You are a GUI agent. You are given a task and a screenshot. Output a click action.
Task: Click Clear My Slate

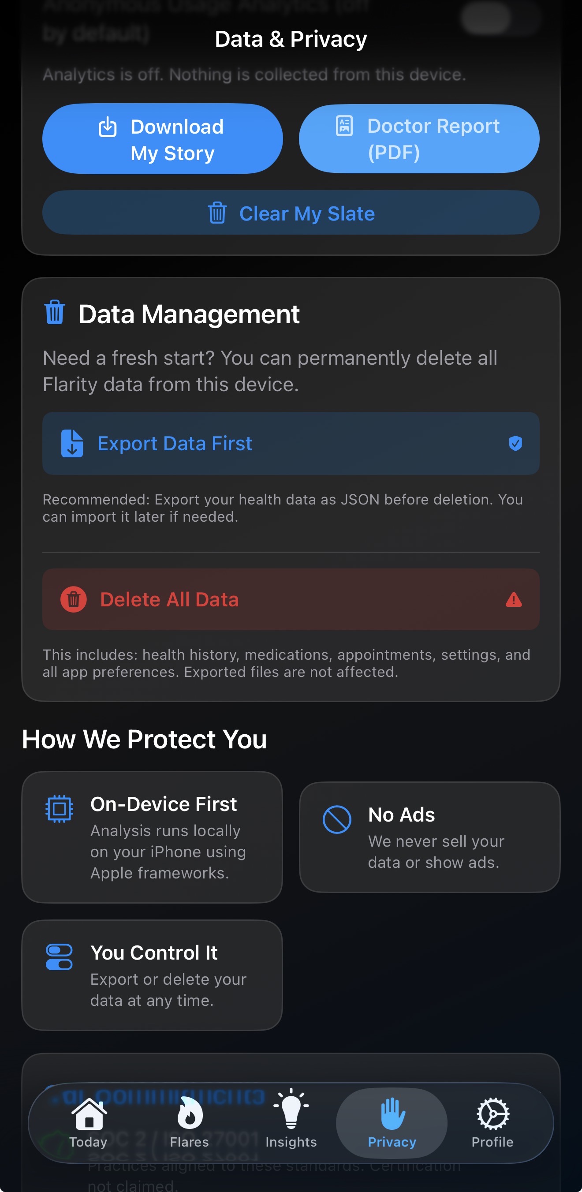pos(291,213)
